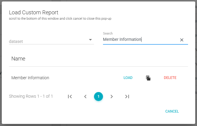Clear the search field with the X icon

[181, 40]
